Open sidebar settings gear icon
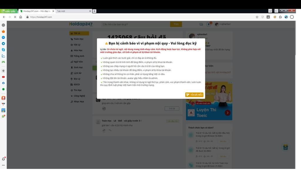Image resolution: width=301 pixels, height=171 pixels. pos(3,25)
